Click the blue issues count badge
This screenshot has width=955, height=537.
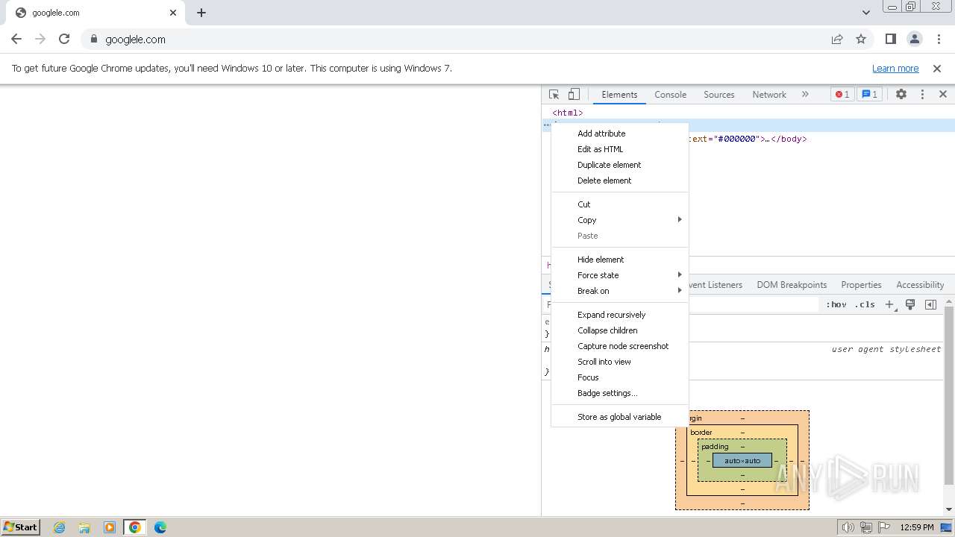tap(869, 95)
